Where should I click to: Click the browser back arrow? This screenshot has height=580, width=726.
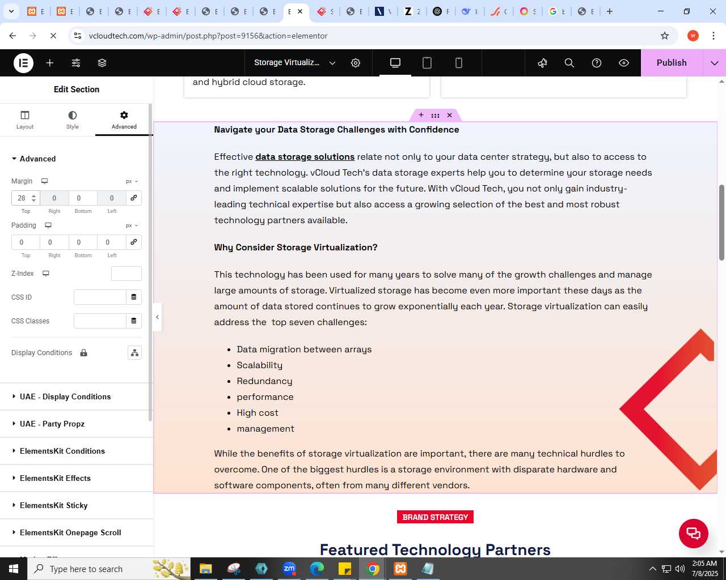coord(12,36)
